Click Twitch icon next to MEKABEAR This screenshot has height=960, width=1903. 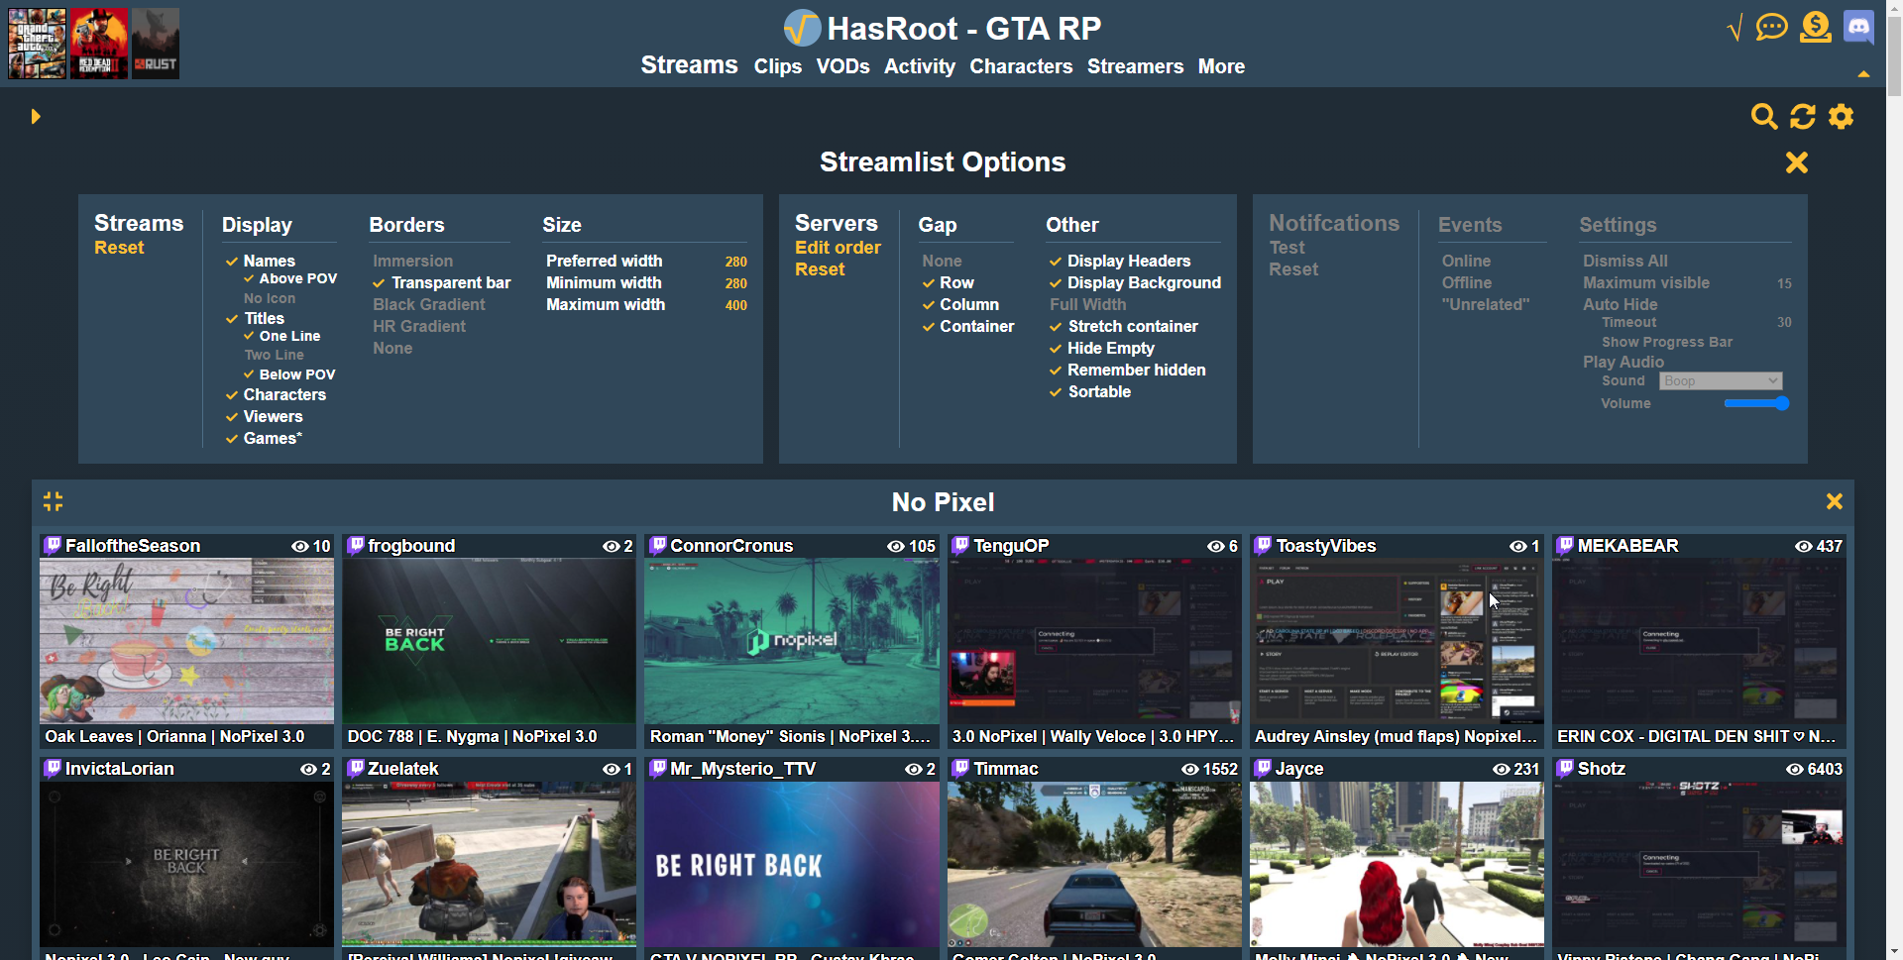[1566, 546]
